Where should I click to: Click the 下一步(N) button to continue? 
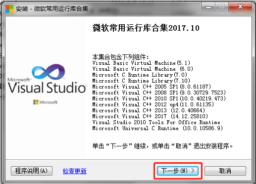point(178,171)
